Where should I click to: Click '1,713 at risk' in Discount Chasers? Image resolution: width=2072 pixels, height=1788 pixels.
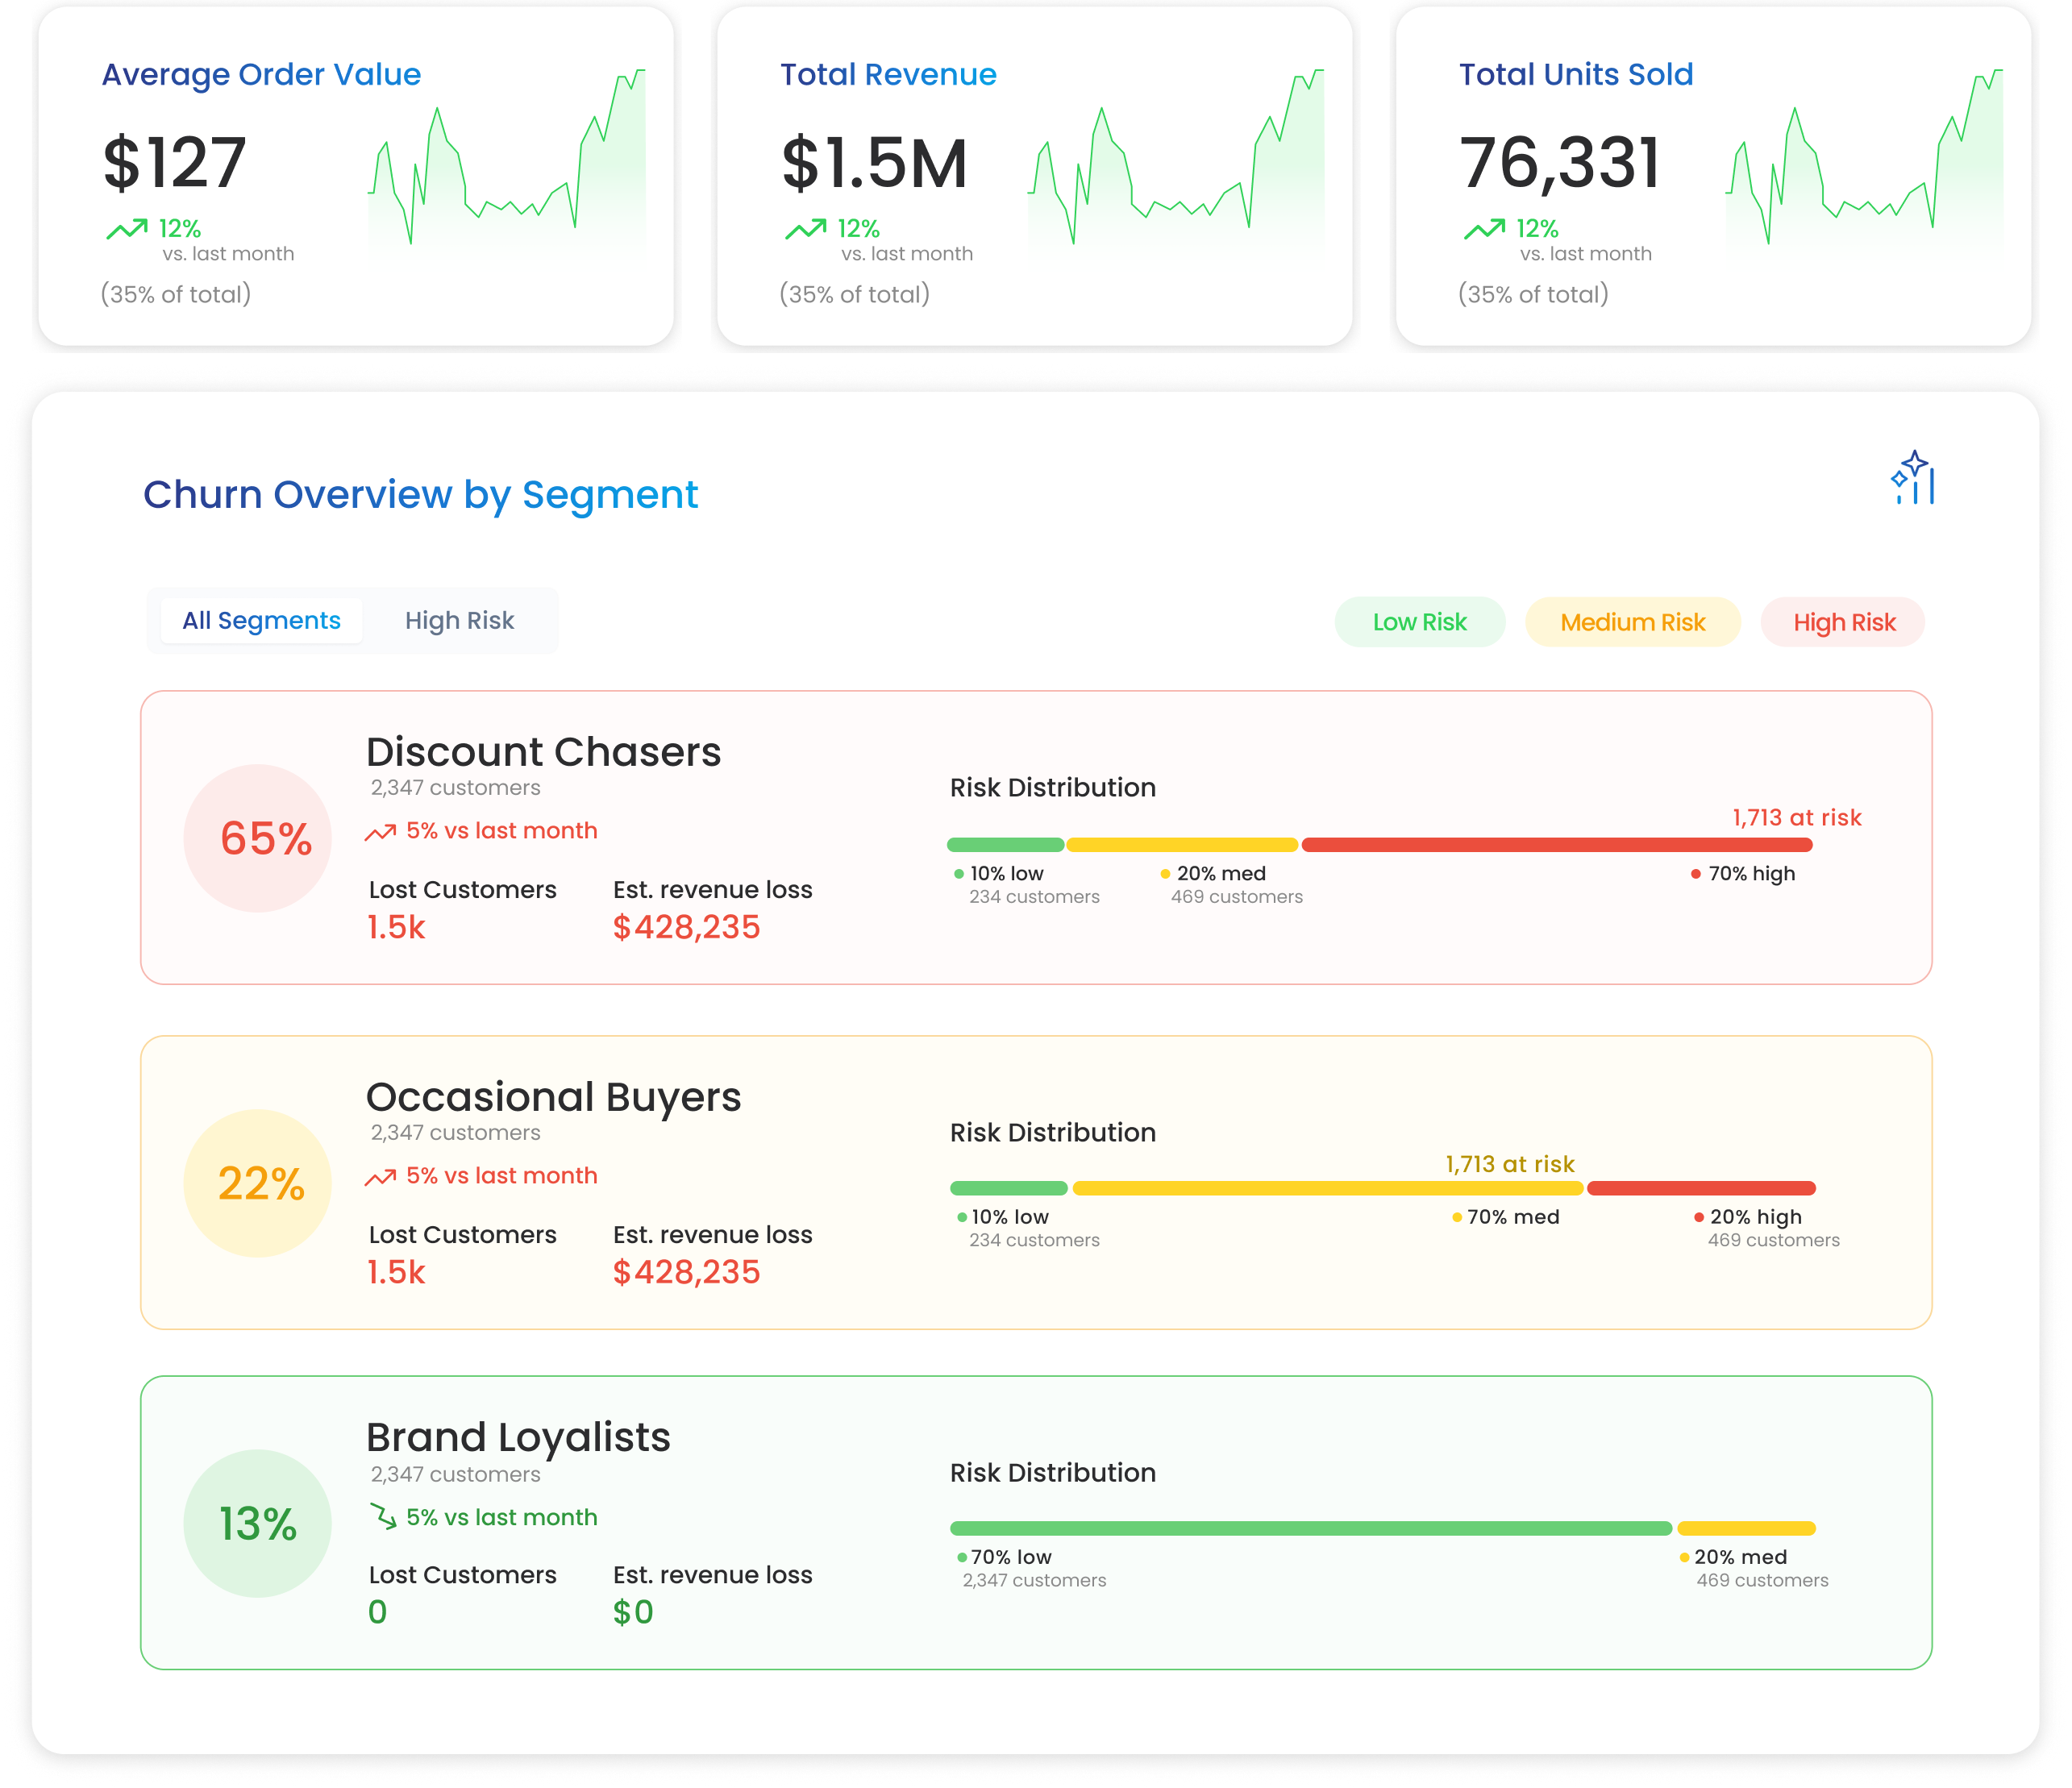1796,817
